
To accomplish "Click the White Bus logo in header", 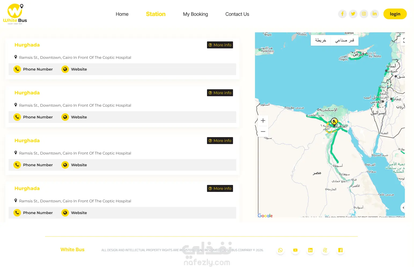I will click(15, 14).
